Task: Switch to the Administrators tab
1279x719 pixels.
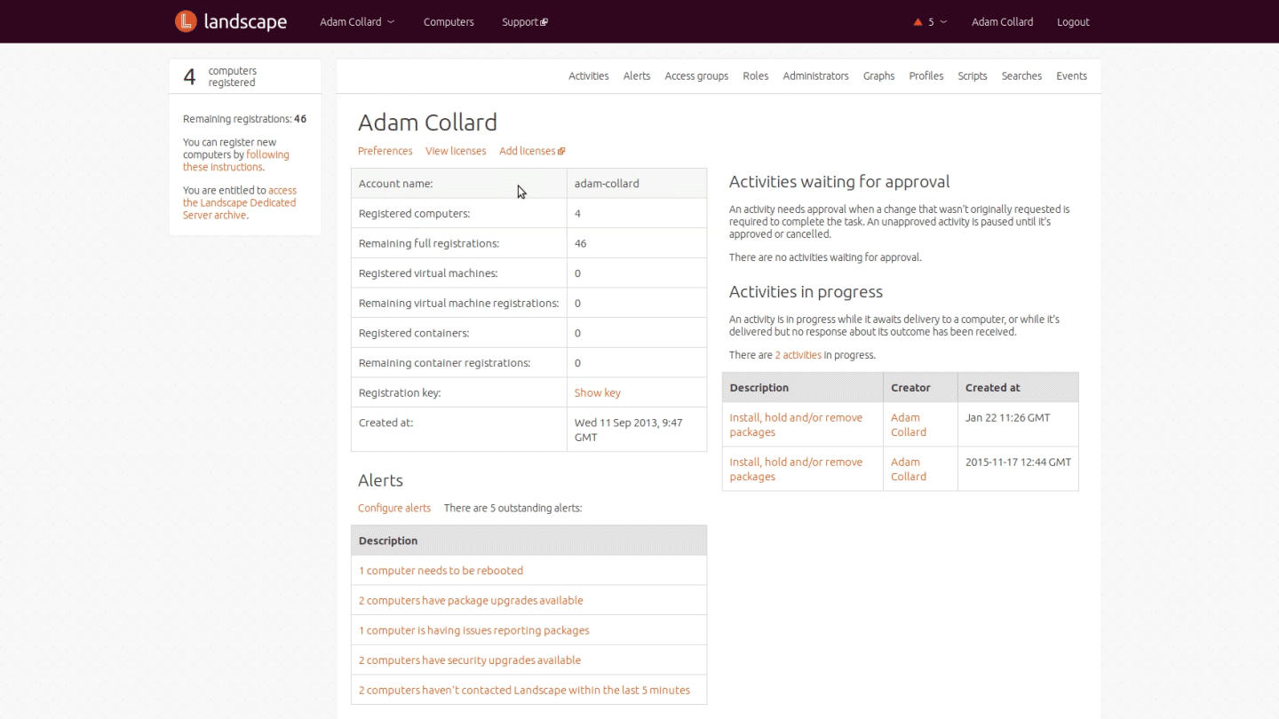Action: pyautogui.click(x=815, y=76)
